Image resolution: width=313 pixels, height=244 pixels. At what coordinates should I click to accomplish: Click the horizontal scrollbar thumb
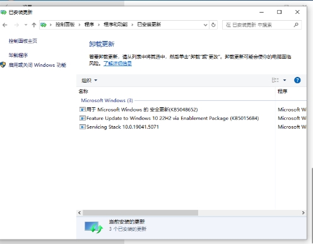pos(140,212)
